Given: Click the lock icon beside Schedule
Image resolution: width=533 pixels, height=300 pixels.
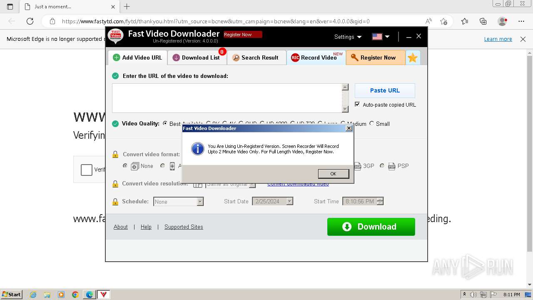Looking at the screenshot, I should [115, 202].
